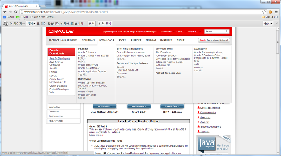Open the About menu
The height and width of the screenshot is (156, 281).
[x=181, y=40]
